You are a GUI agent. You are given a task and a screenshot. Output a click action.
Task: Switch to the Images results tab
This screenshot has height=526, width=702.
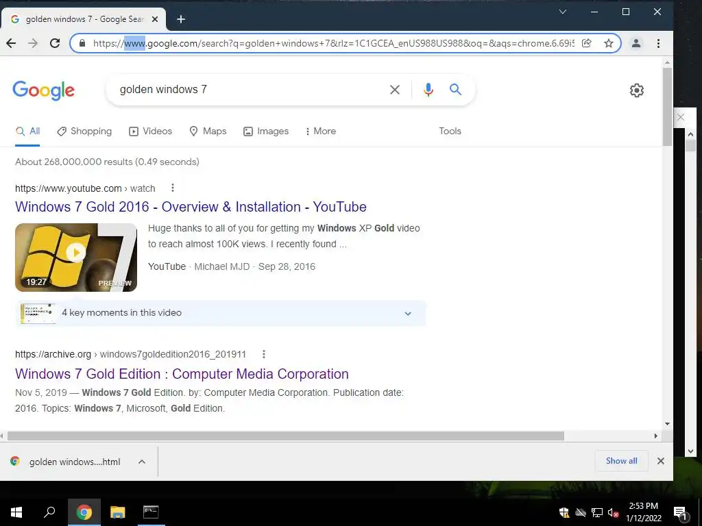click(x=266, y=131)
